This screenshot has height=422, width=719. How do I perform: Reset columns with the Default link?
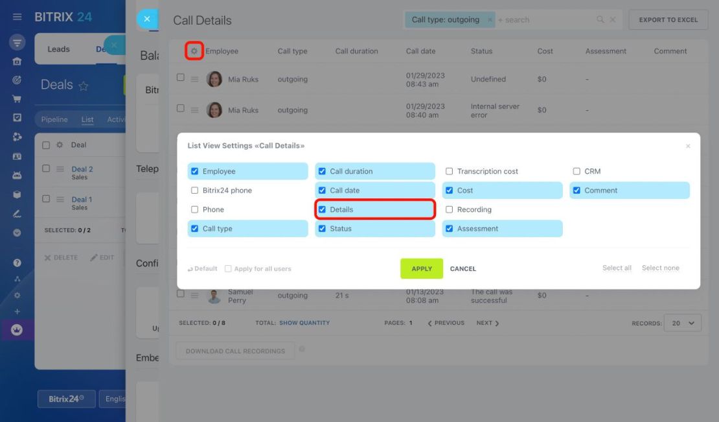click(202, 269)
